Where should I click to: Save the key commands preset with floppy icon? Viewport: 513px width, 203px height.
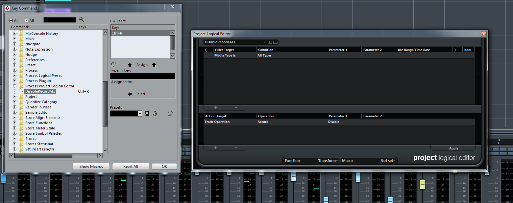click(x=147, y=114)
